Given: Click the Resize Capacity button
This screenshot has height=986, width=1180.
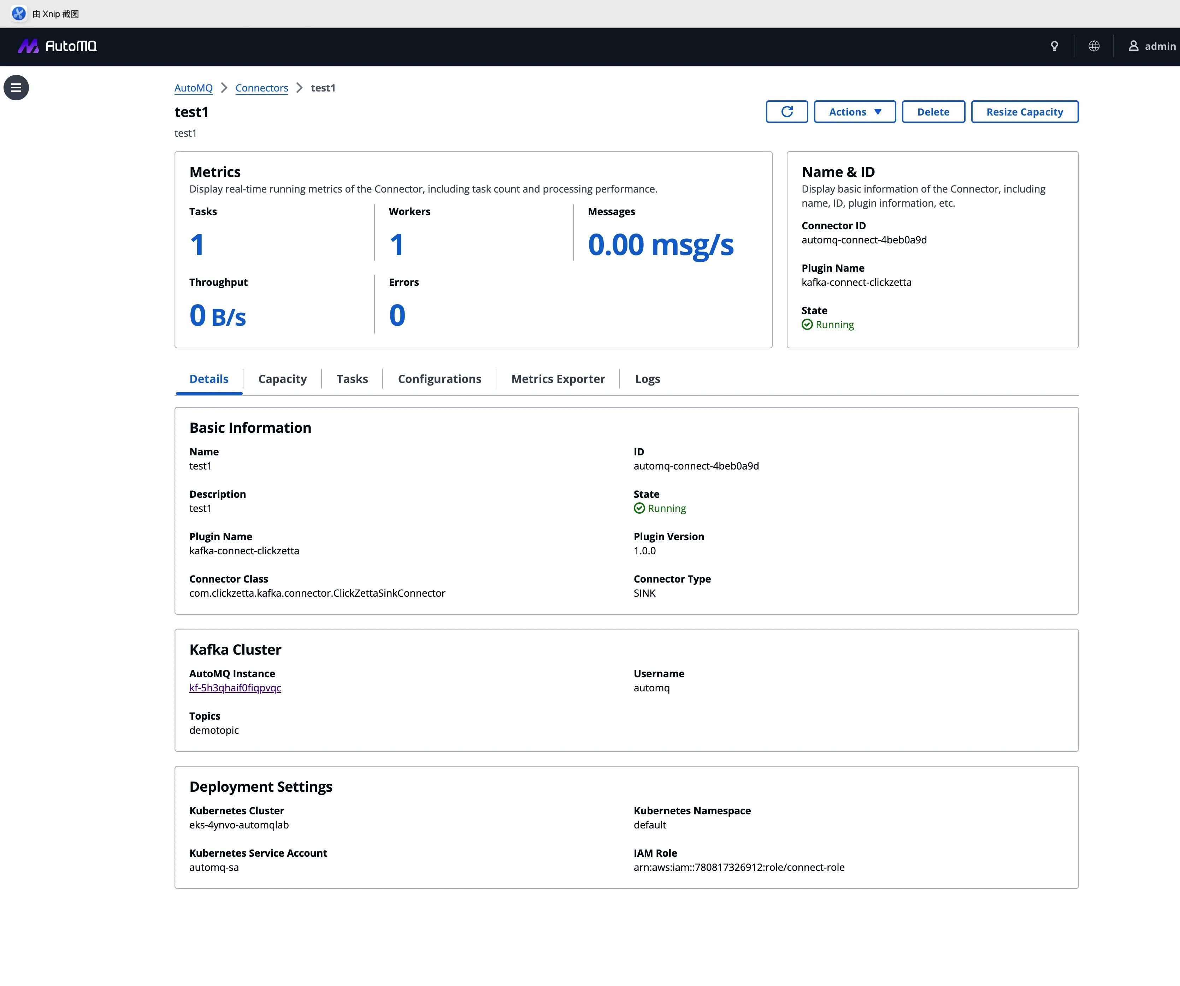Looking at the screenshot, I should [1024, 112].
